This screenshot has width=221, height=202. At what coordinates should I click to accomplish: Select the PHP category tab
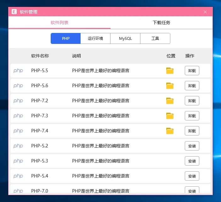(x=66, y=39)
